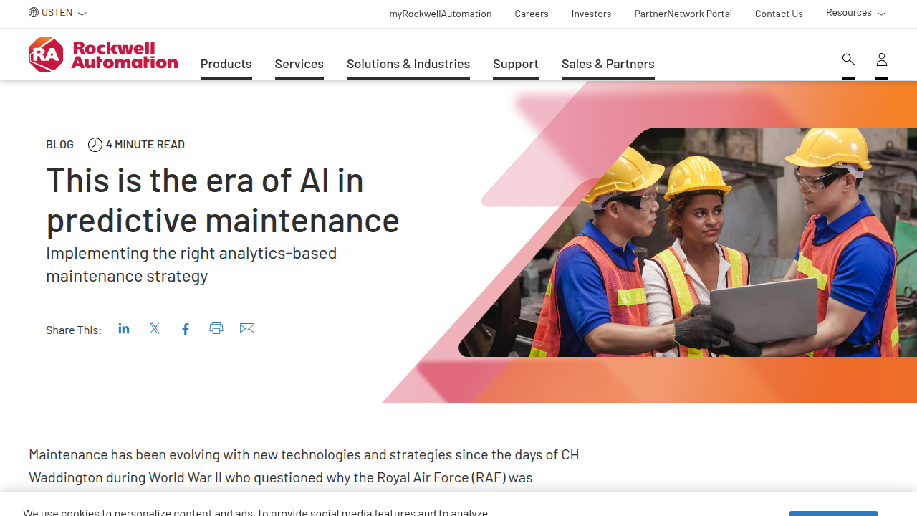Open the Products menu
The width and height of the screenshot is (917, 516).
(x=226, y=64)
